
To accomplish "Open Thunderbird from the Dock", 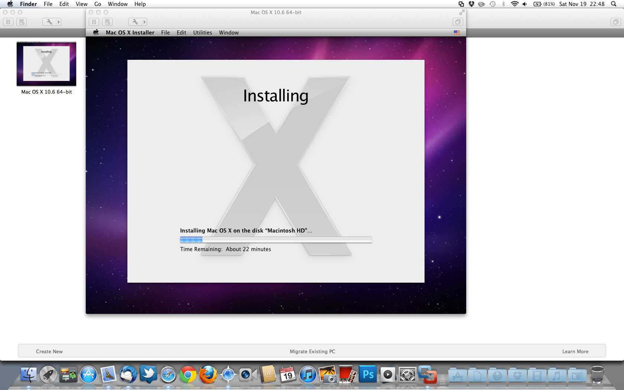I will pyautogui.click(x=128, y=374).
